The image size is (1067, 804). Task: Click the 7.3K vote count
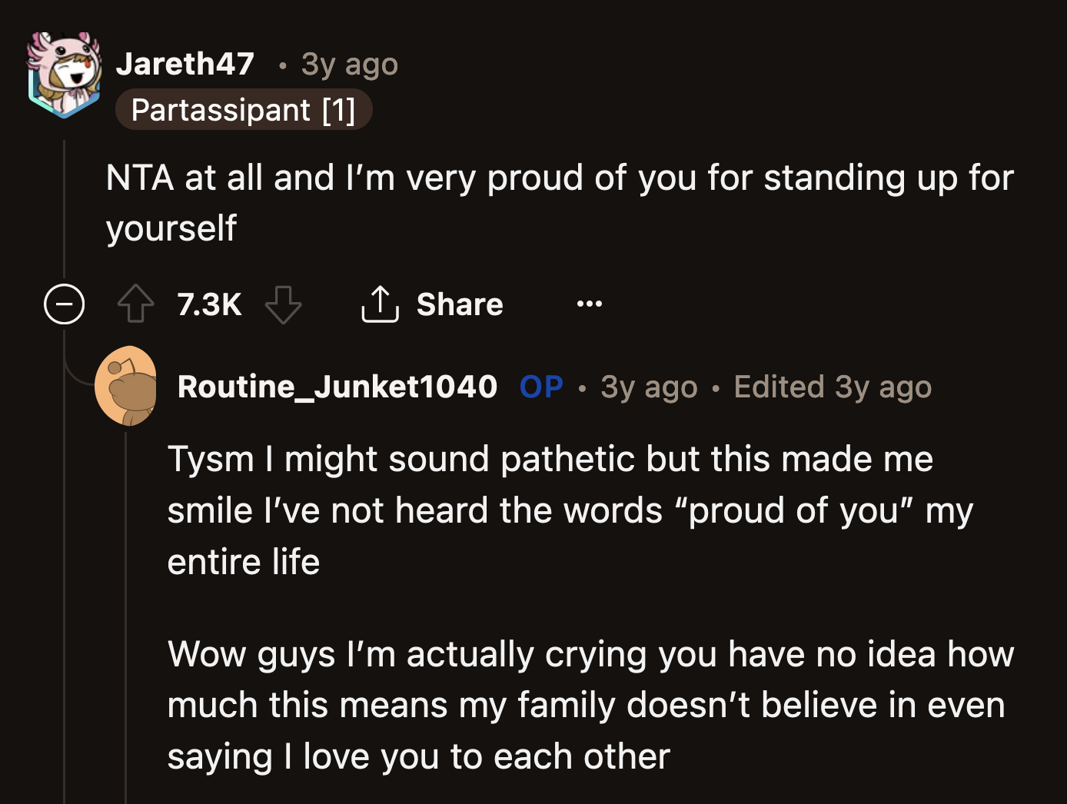208,304
